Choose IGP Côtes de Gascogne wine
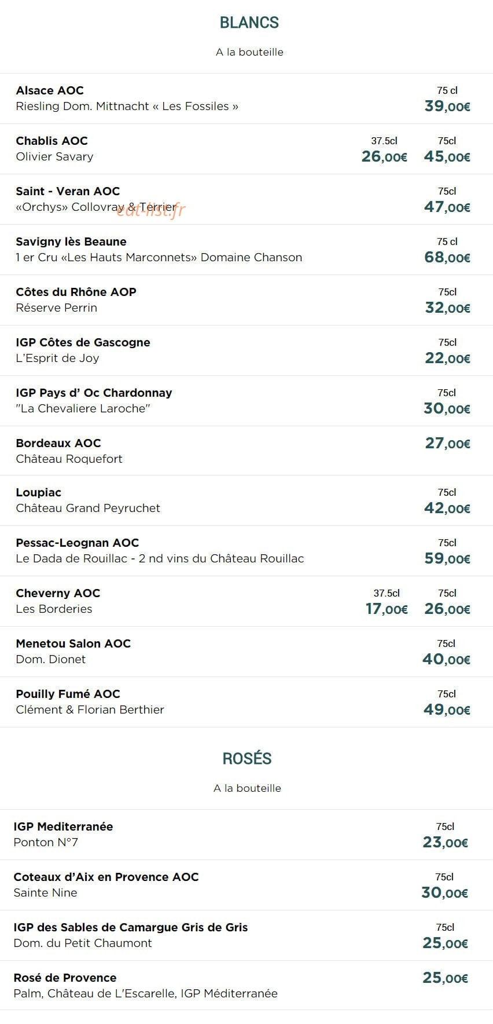The image size is (493, 1024). (x=246, y=350)
